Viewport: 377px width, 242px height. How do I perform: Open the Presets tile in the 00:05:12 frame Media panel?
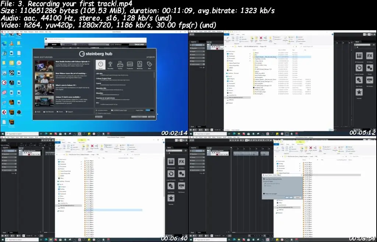(x=370, y=68)
